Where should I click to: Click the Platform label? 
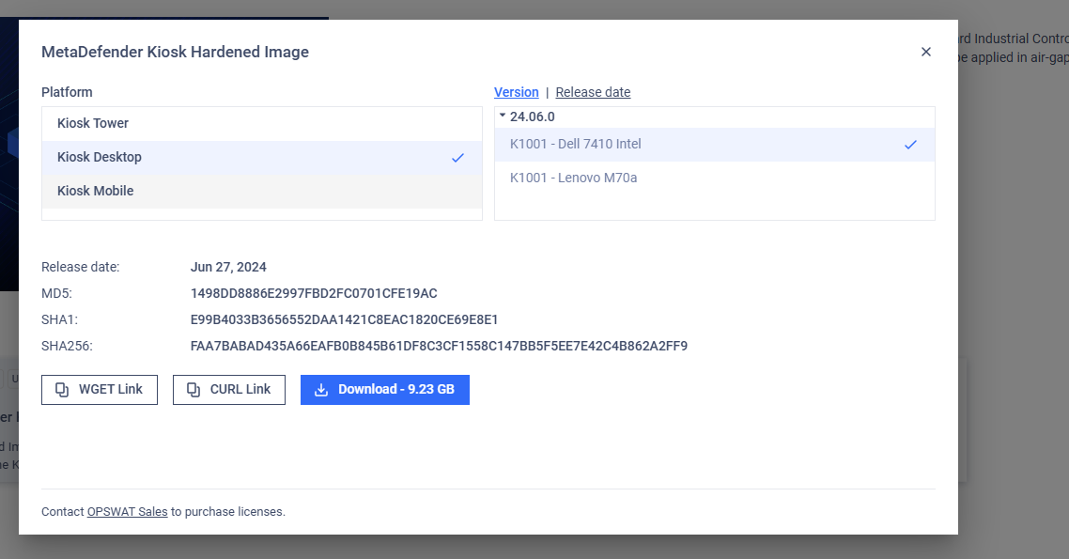(67, 92)
